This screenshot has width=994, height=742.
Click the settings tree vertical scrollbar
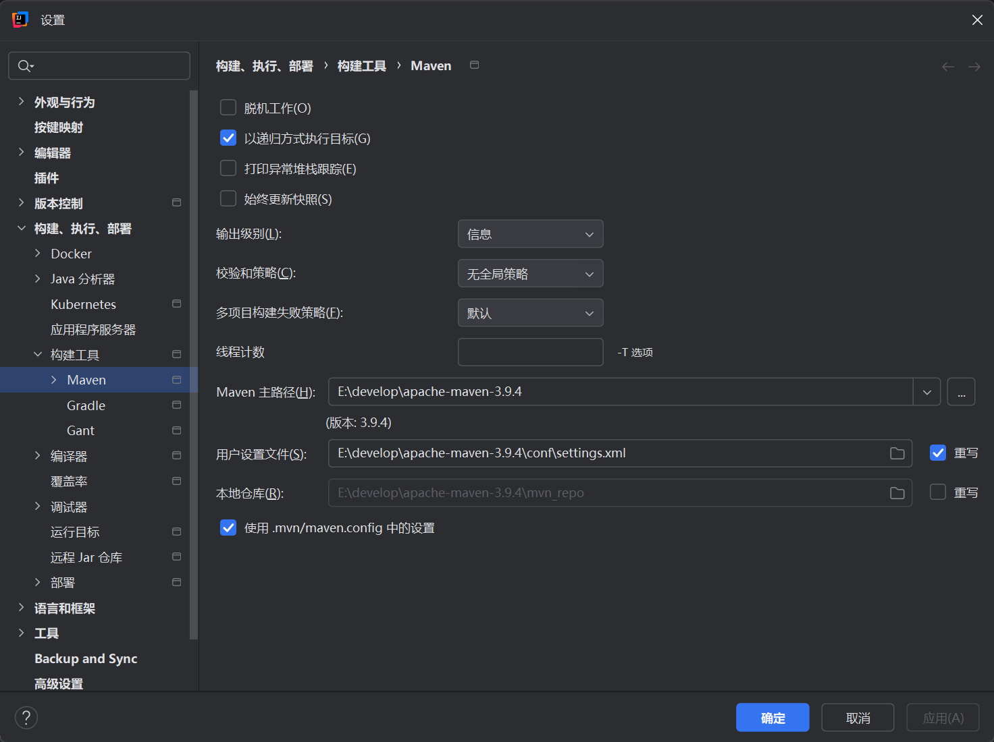click(194, 364)
